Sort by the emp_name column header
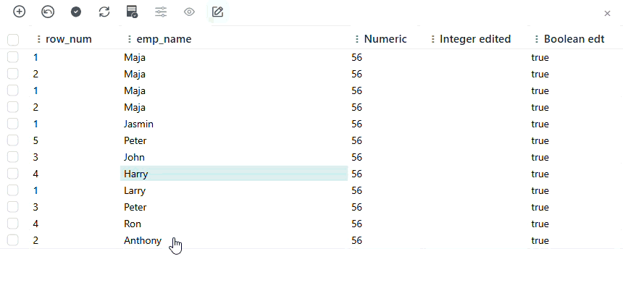 pyautogui.click(x=164, y=39)
